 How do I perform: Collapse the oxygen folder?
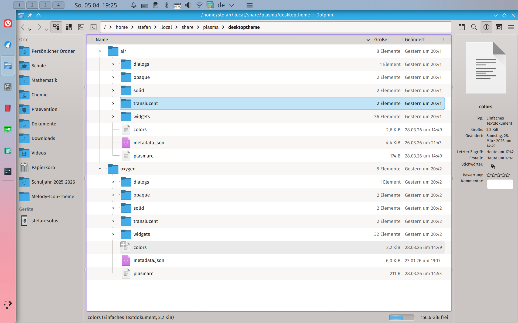click(100, 169)
